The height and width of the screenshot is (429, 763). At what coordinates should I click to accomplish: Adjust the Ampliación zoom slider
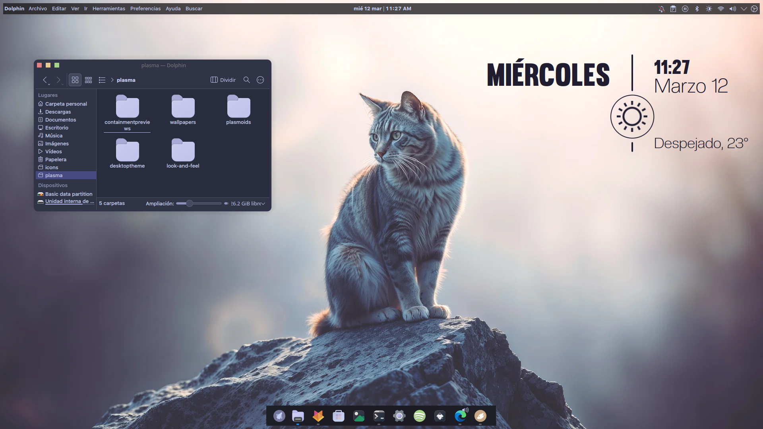tap(199, 203)
